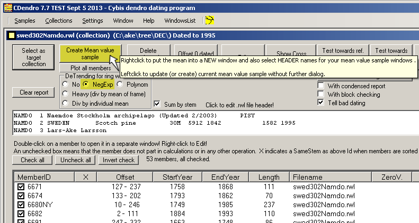This screenshot has width=419, height=223.
Task: Click start year 1884 of member 6682
Action: pos(177,213)
